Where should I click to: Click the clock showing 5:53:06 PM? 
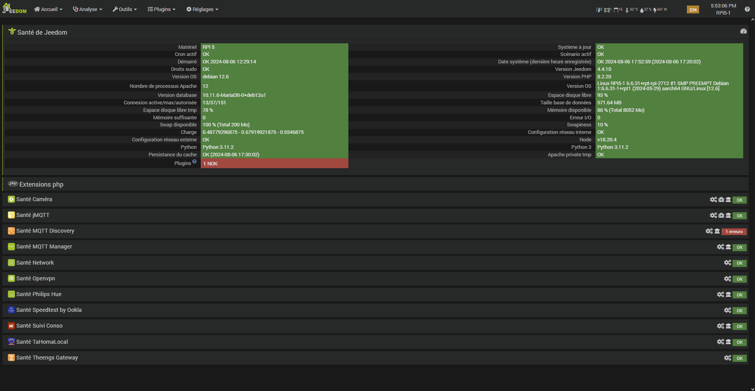coord(723,6)
